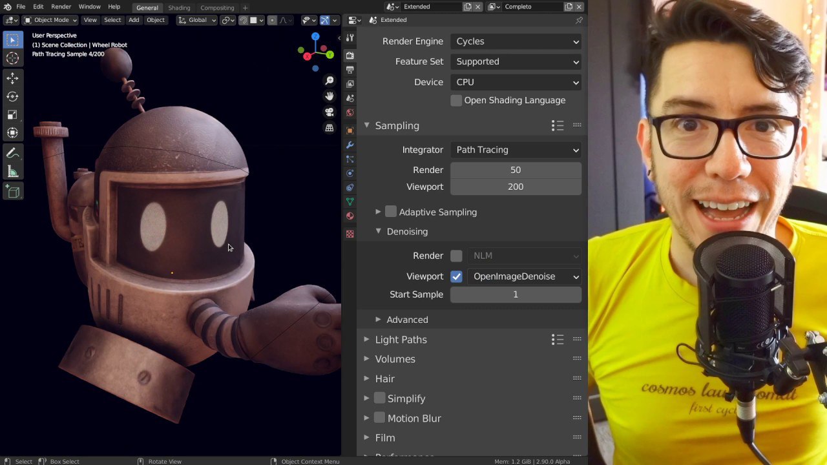Collapse the Sampling panel
This screenshot has height=465, width=827.
pos(366,125)
